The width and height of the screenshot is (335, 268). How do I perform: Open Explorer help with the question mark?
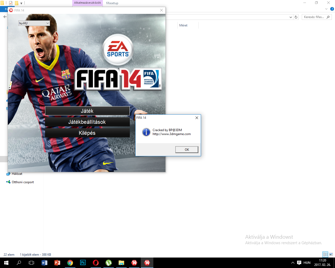click(x=332, y=9)
